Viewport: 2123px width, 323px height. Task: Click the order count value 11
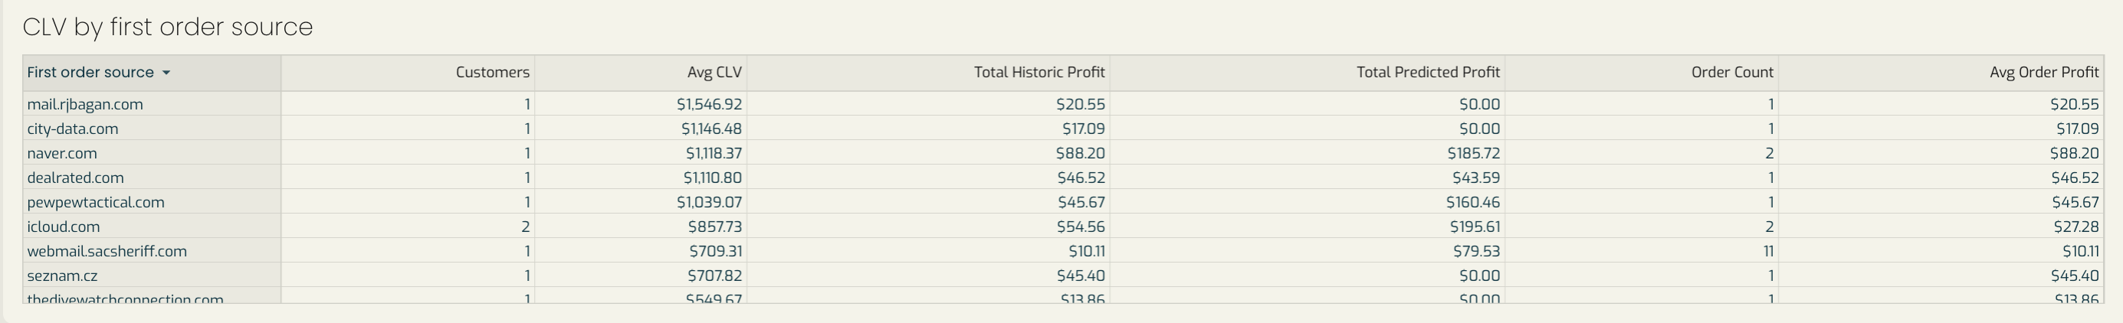click(1768, 251)
